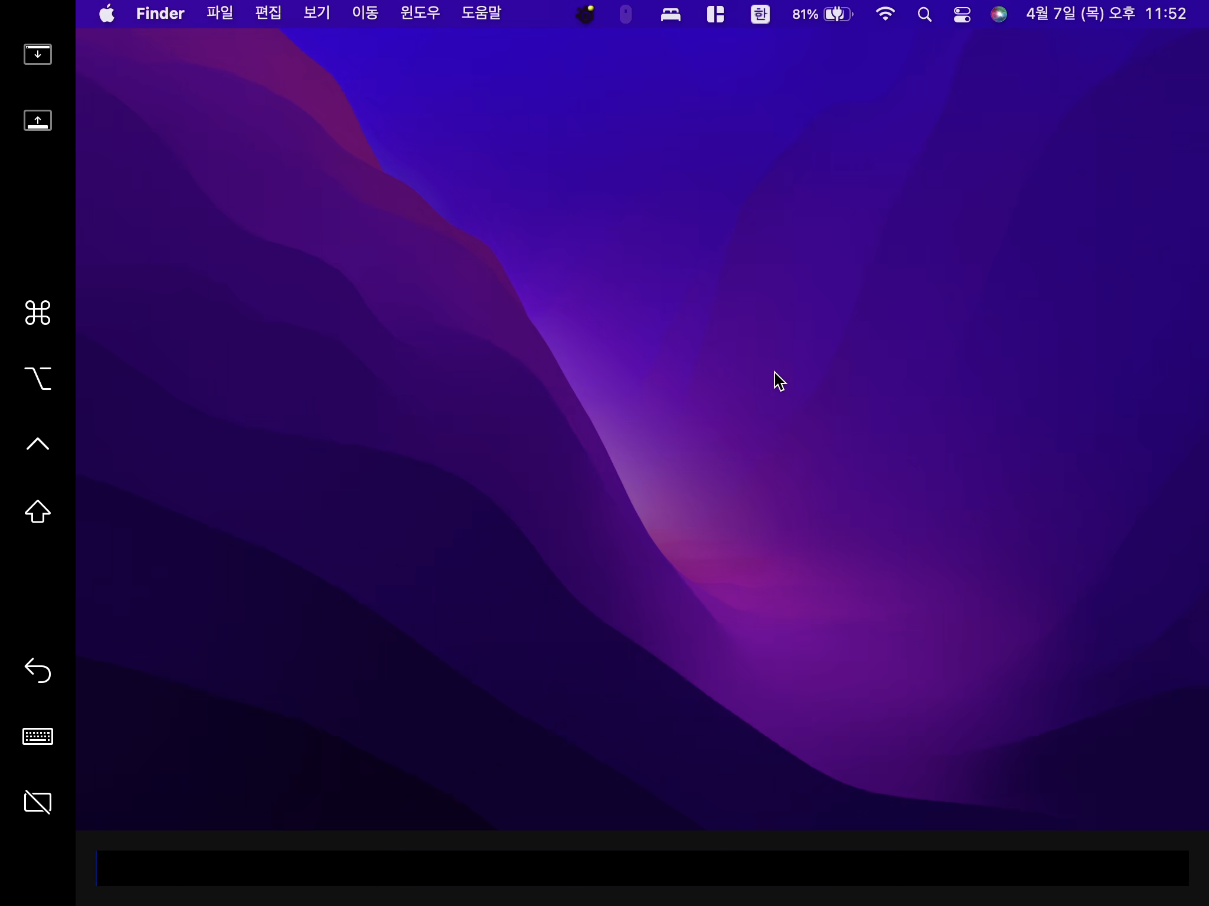Viewport: 1209px width, 906px height.
Task: Open the 보기 menu
Action: 316,13
